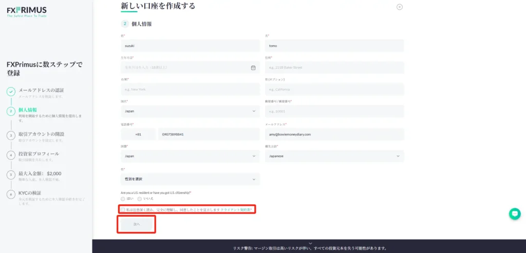The width and height of the screenshot is (526, 253).
Task: Open the gender selection dropdown '性別を選択'
Action: coord(190,179)
